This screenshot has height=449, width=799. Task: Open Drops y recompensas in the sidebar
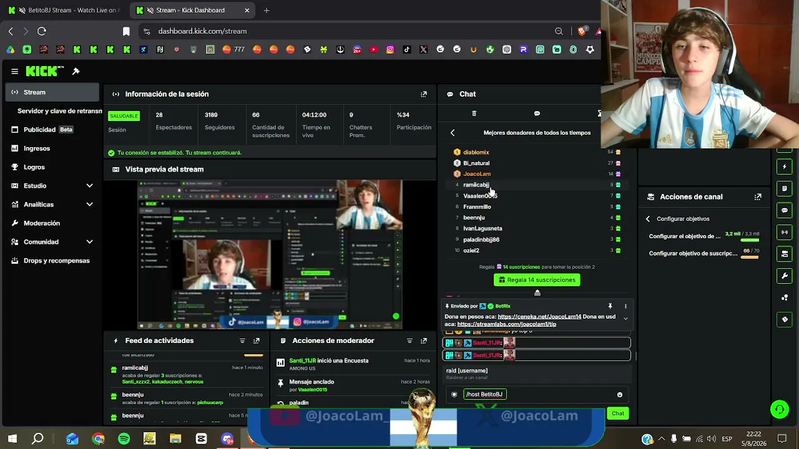click(x=52, y=261)
